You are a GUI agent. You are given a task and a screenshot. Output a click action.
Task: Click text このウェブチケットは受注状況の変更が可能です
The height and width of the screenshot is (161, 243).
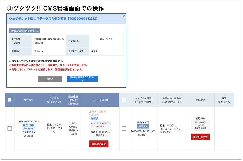[x=36, y=61]
